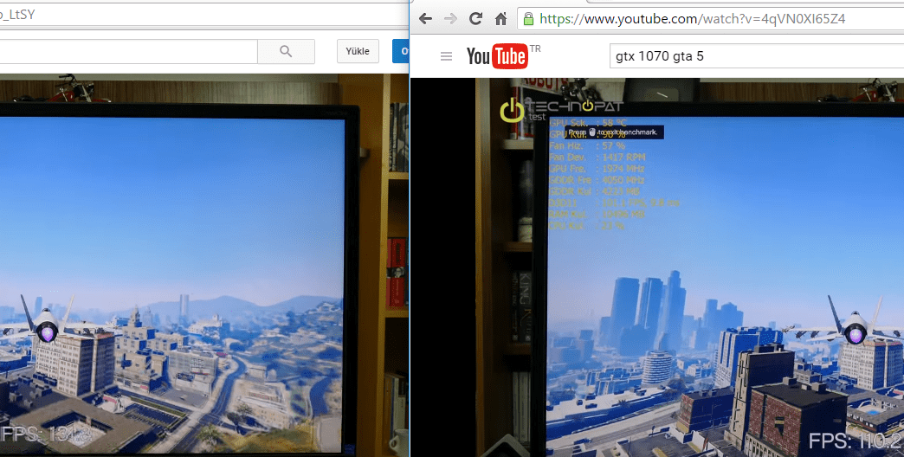Click the 'gtx 1070 gta 5' search field

tap(757, 56)
